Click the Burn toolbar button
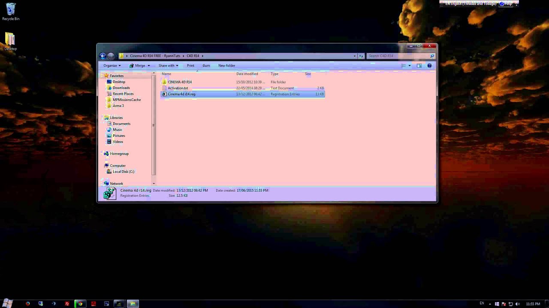This screenshot has height=308, width=549. 206,65
